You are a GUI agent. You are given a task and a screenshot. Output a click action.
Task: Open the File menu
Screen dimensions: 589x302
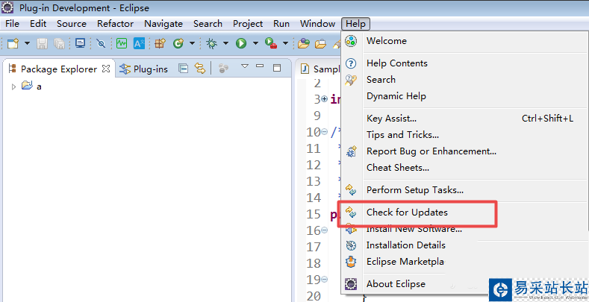13,24
